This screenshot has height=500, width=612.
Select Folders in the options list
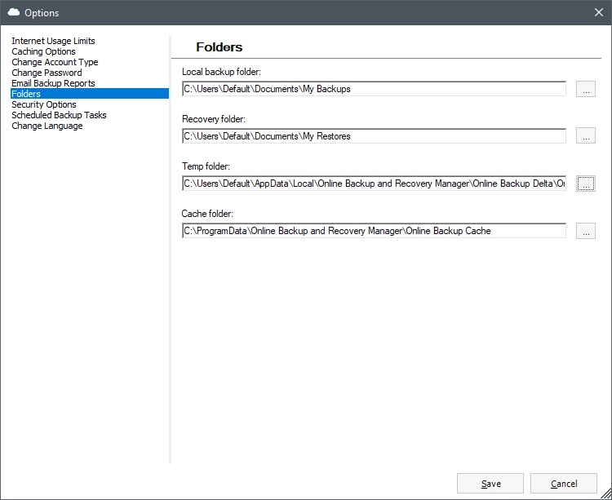(90, 94)
